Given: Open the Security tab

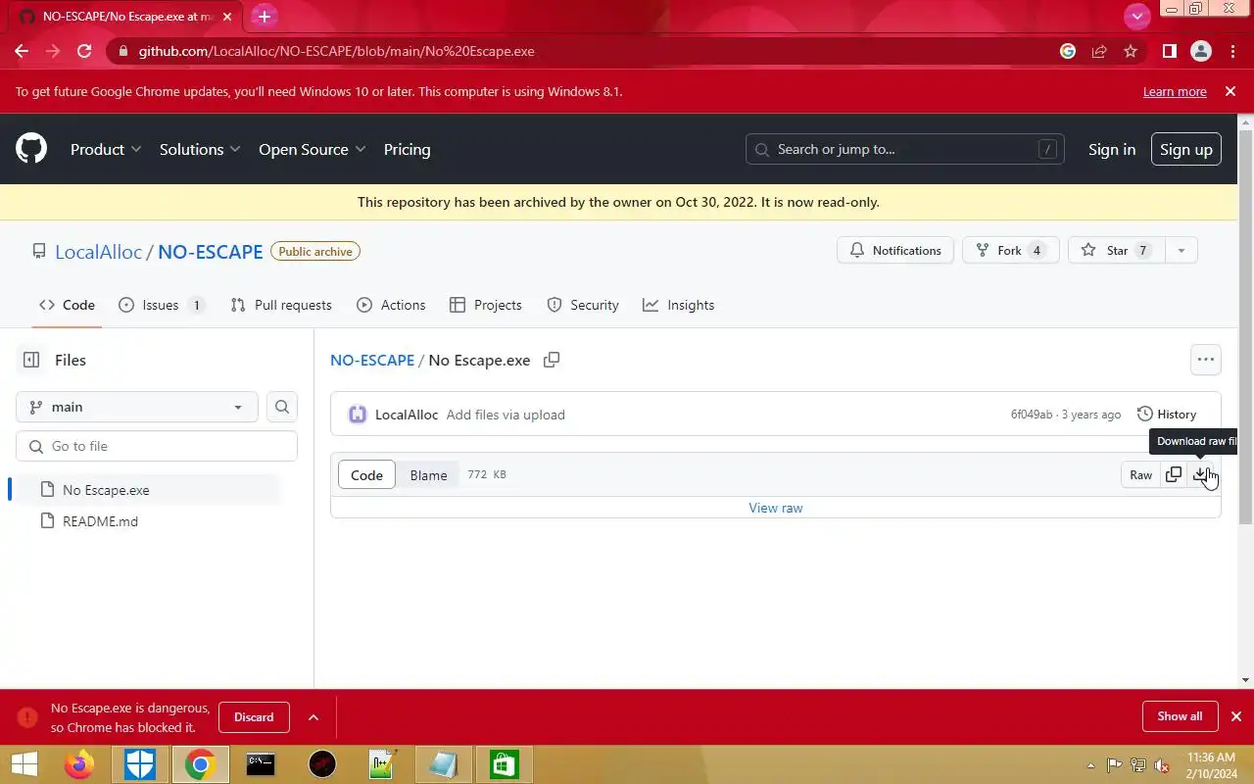Looking at the screenshot, I should pyautogui.click(x=583, y=305).
